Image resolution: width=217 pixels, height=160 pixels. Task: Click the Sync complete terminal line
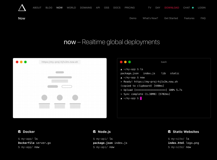[145, 94]
